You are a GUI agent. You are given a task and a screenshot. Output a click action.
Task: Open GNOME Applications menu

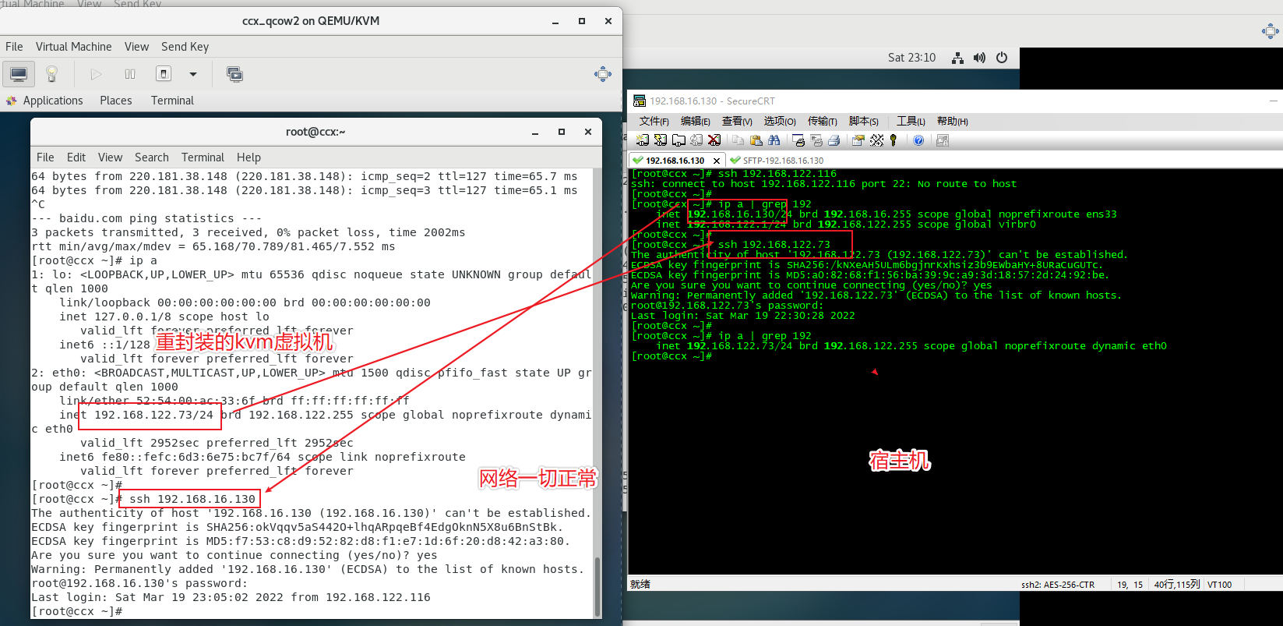(x=53, y=101)
